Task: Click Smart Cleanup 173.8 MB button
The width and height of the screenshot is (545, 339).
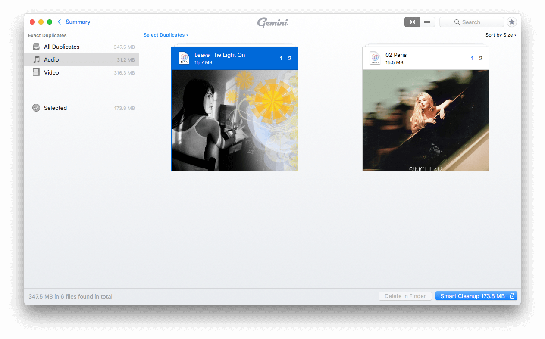Action: click(476, 296)
